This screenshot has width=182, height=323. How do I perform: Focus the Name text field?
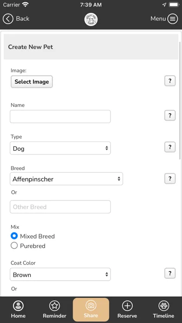[x=60, y=116]
